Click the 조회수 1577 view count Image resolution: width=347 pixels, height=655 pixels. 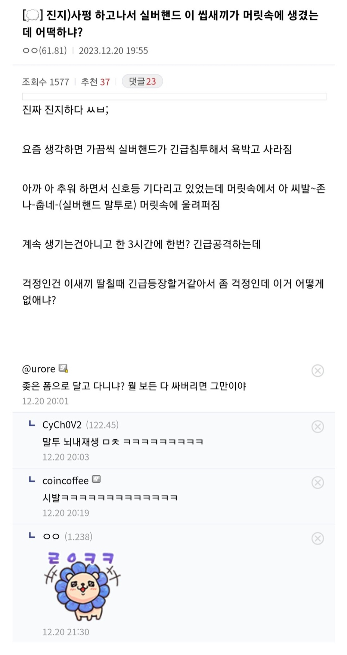pos(45,82)
